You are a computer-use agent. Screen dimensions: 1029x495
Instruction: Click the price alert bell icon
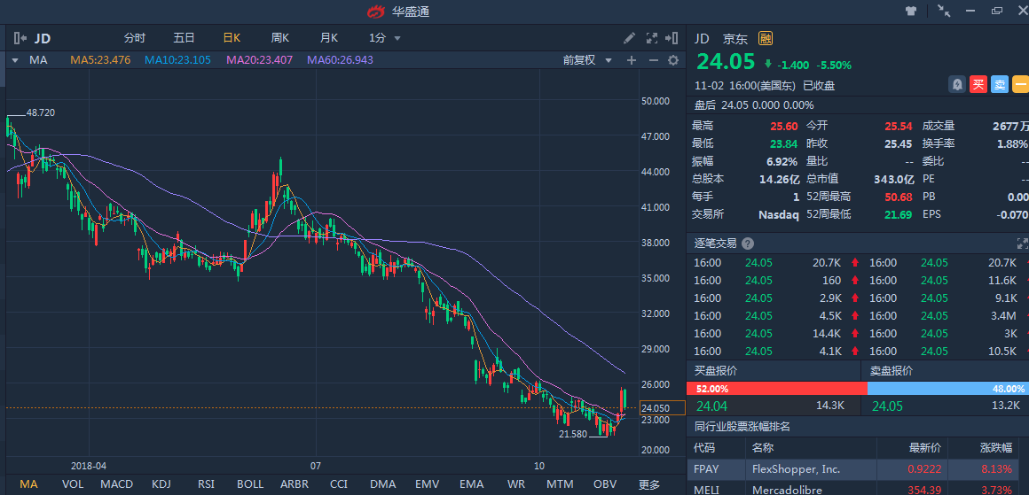pos(957,84)
